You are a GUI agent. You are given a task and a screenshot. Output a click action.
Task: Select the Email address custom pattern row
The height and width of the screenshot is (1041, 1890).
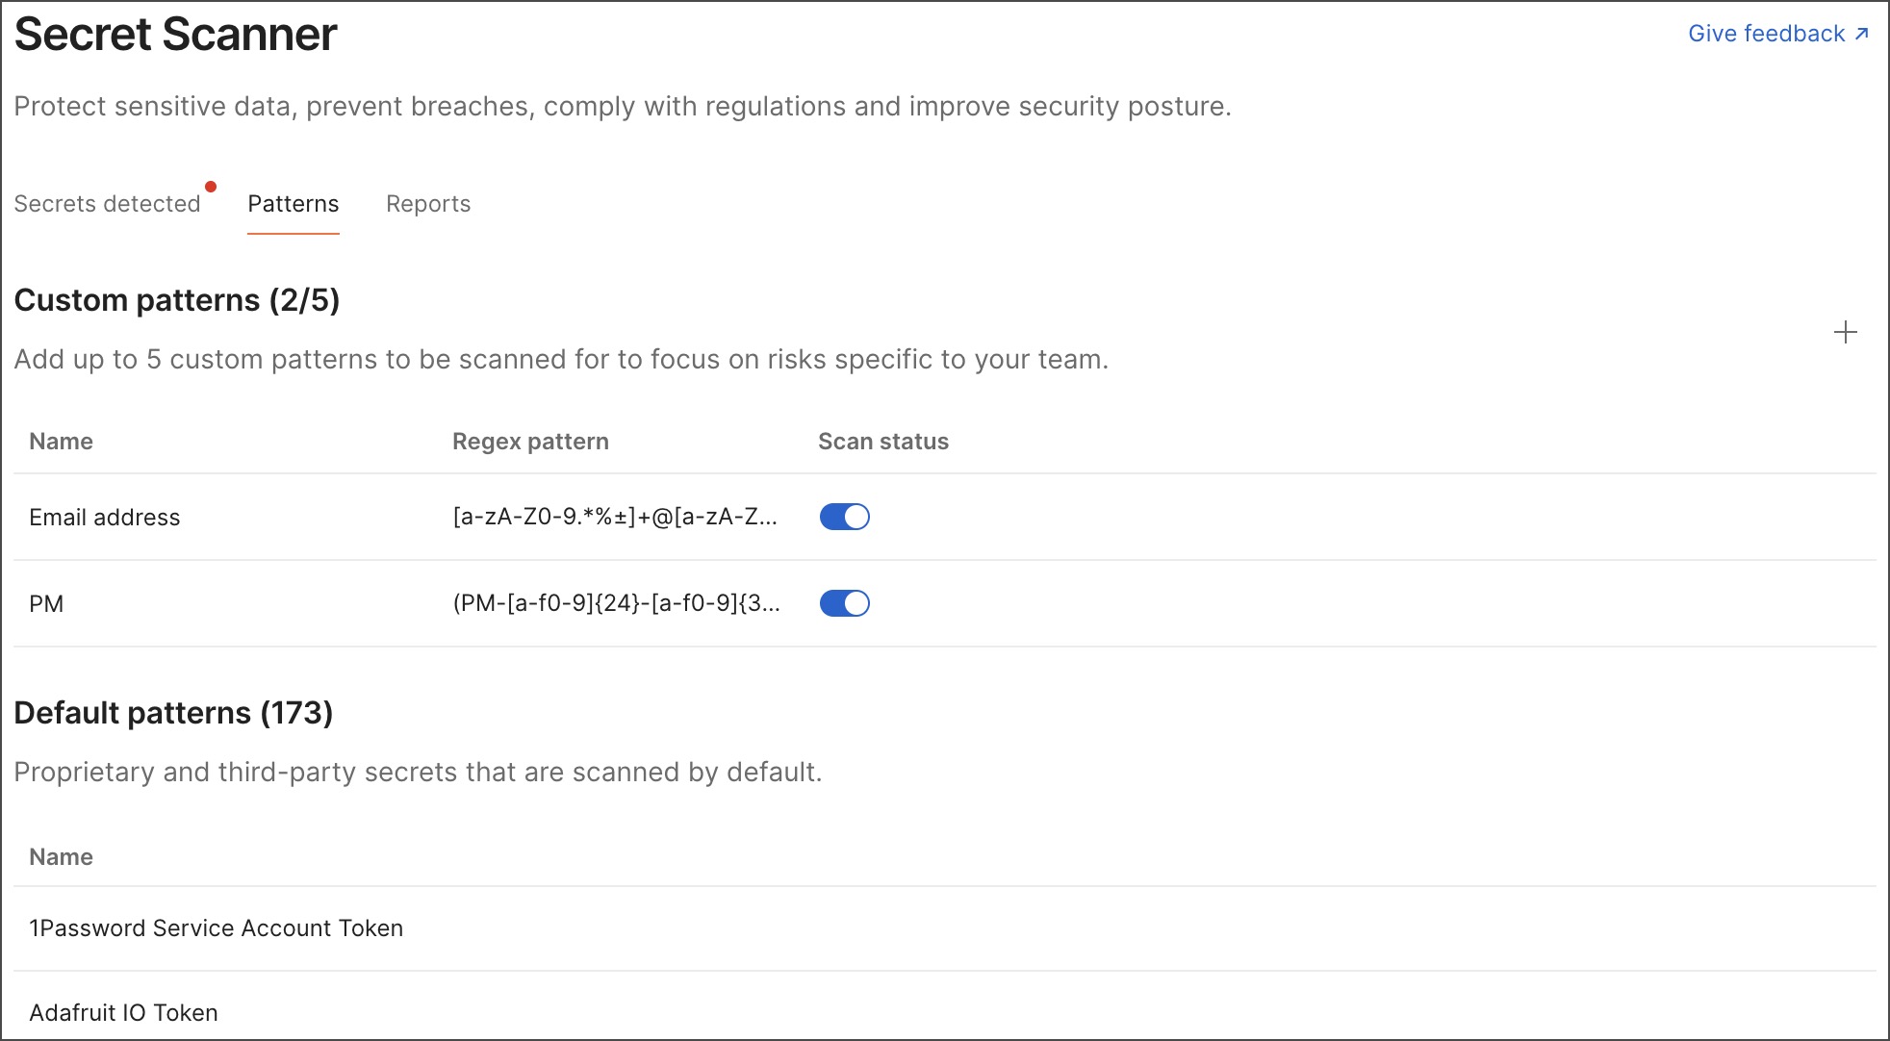pos(104,517)
